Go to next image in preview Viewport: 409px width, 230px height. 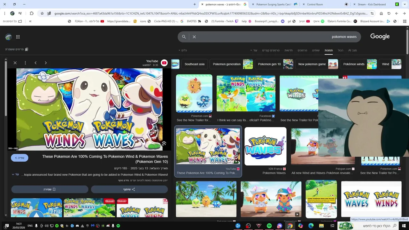click(46, 63)
